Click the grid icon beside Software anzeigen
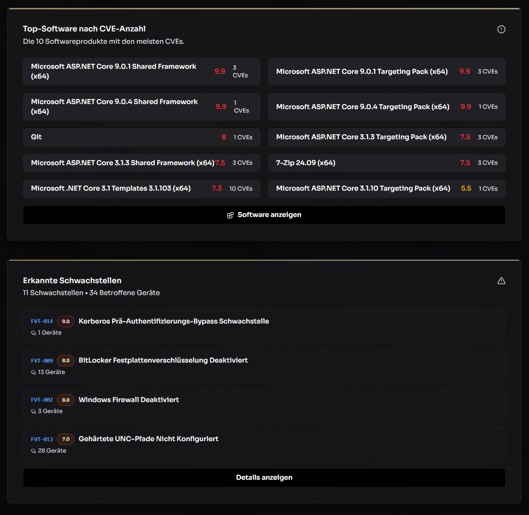 point(230,215)
